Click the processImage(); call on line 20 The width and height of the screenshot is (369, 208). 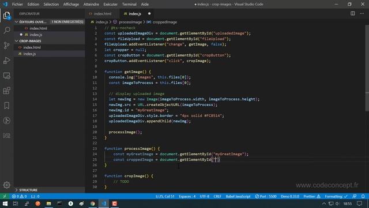pos(125,132)
